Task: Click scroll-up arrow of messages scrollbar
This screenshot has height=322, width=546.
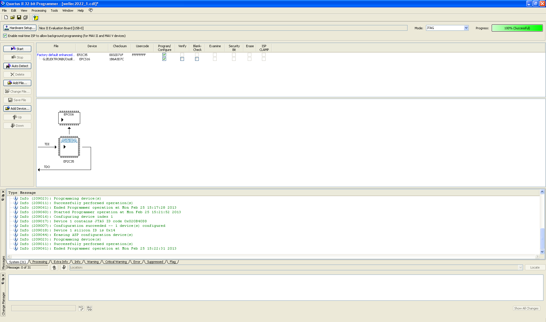Action: [x=542, y=192]
